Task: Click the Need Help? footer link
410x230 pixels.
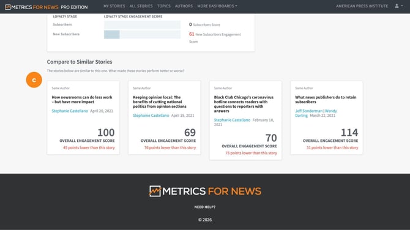Action: click(205, 207)
